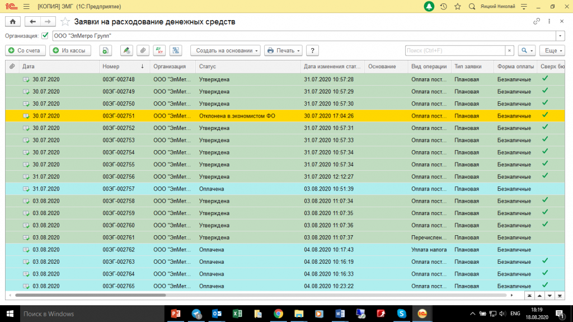The height and width of the screenshot is (322, 573).
Task: Jump to the first list row arrow
Action: pos(529,296)
